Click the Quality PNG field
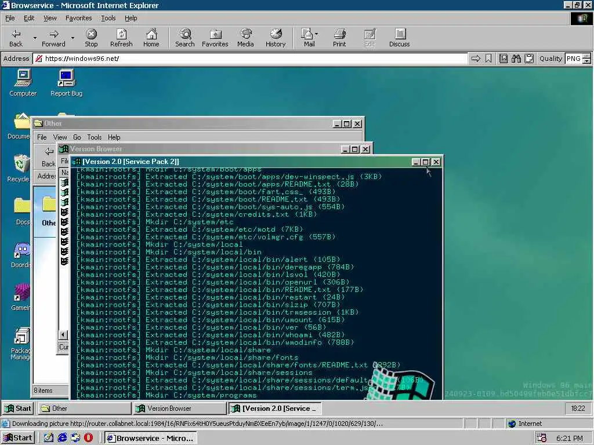 pyautogui.click(x=574, y=59)
